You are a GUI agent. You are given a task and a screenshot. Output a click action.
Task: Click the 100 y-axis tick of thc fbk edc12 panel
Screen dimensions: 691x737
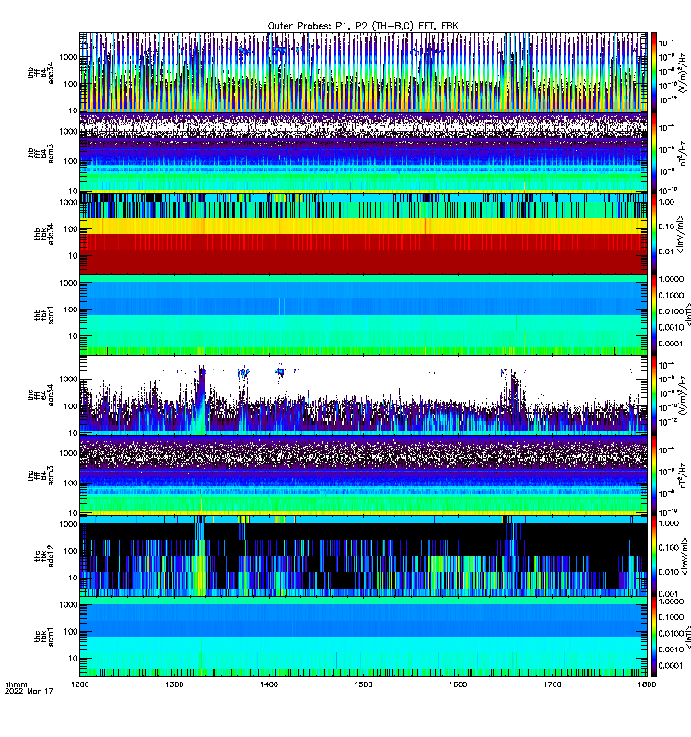click(71, 551)
